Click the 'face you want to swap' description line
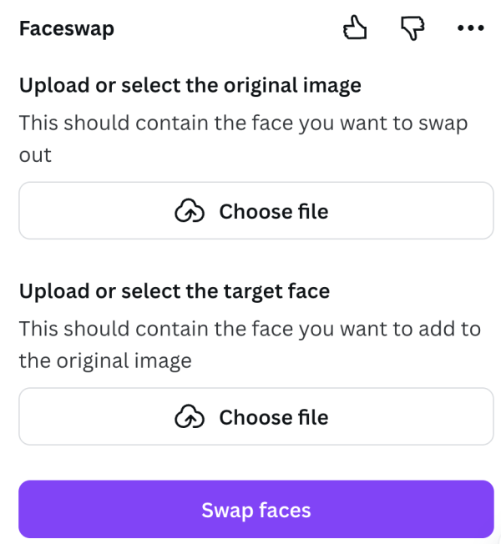501x544 pixels. 243,123
